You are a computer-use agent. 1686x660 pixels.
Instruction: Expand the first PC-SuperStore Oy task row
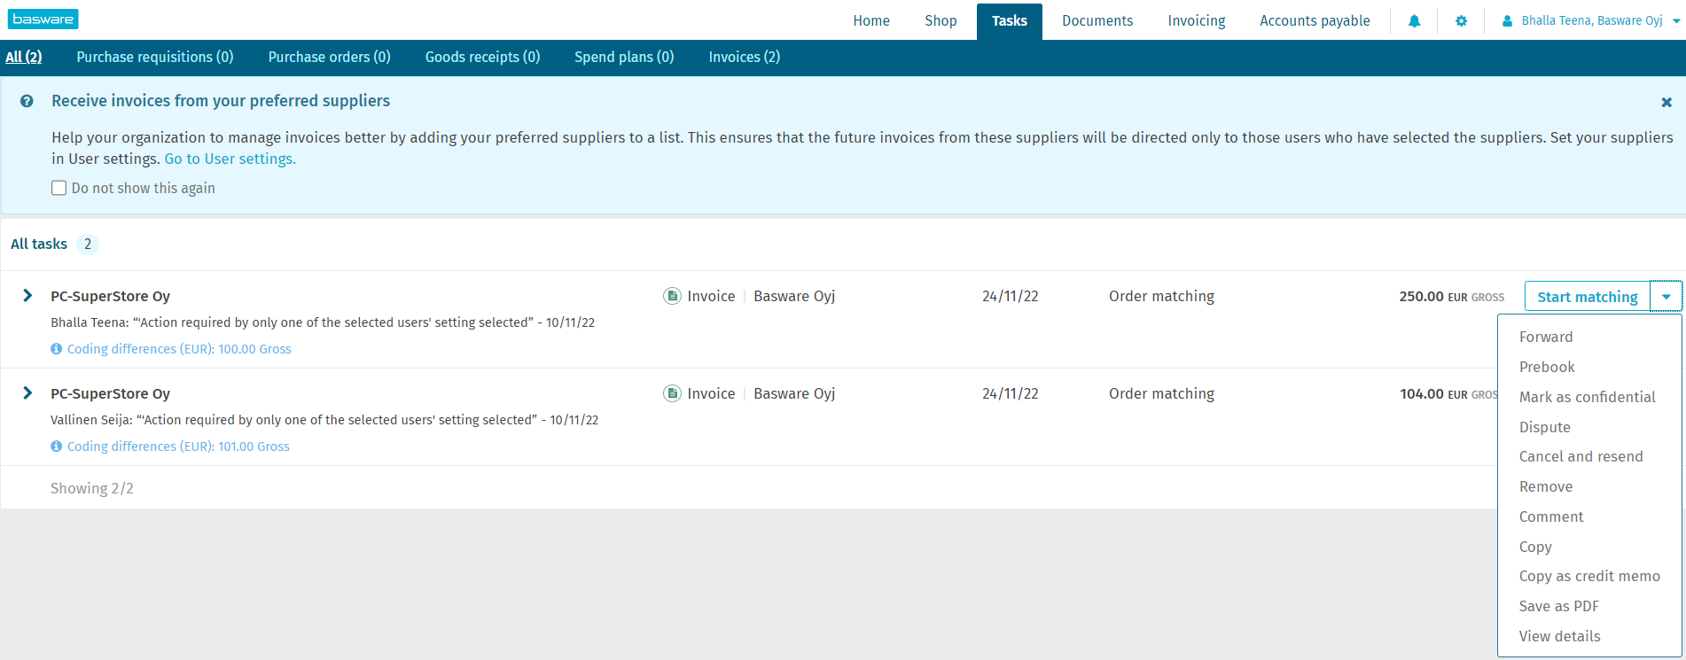coord(27,296)
